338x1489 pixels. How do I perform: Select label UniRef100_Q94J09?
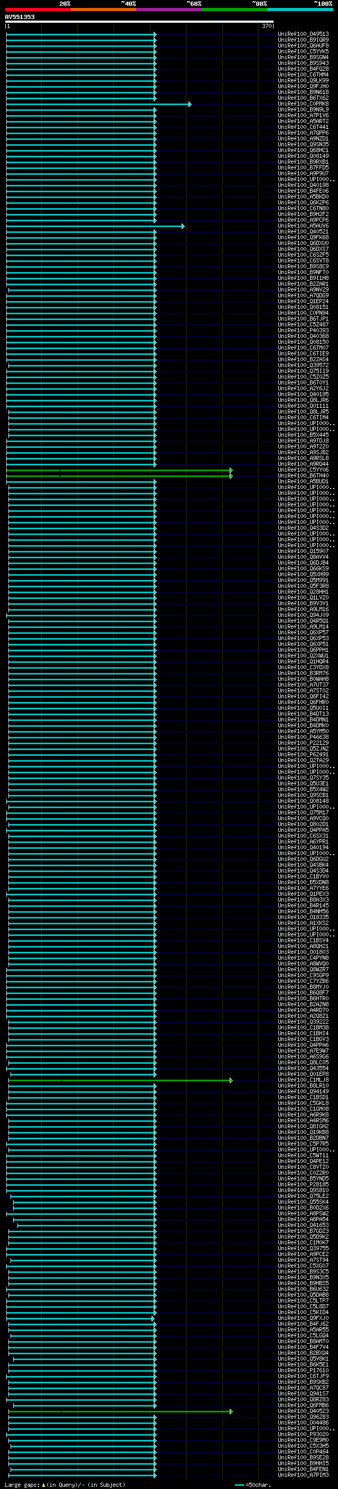303,615
